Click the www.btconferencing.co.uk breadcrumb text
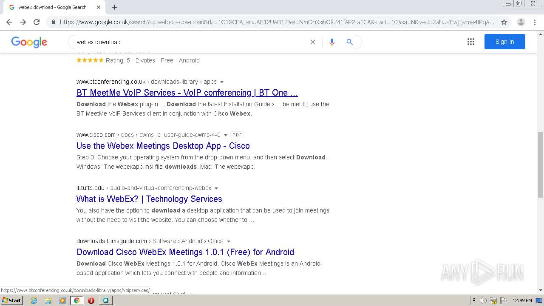The width and height of the screenshot is (544, 306). [111, 82]
